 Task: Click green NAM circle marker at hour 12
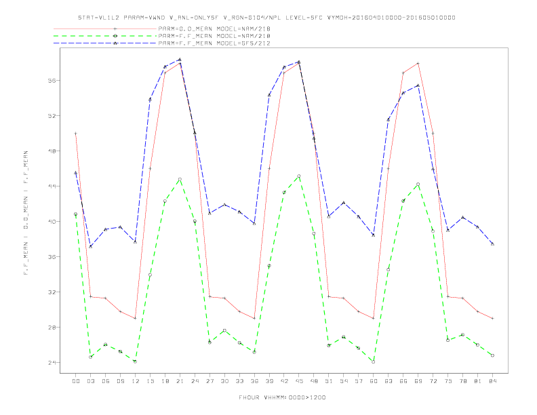[x=136, y=361]
